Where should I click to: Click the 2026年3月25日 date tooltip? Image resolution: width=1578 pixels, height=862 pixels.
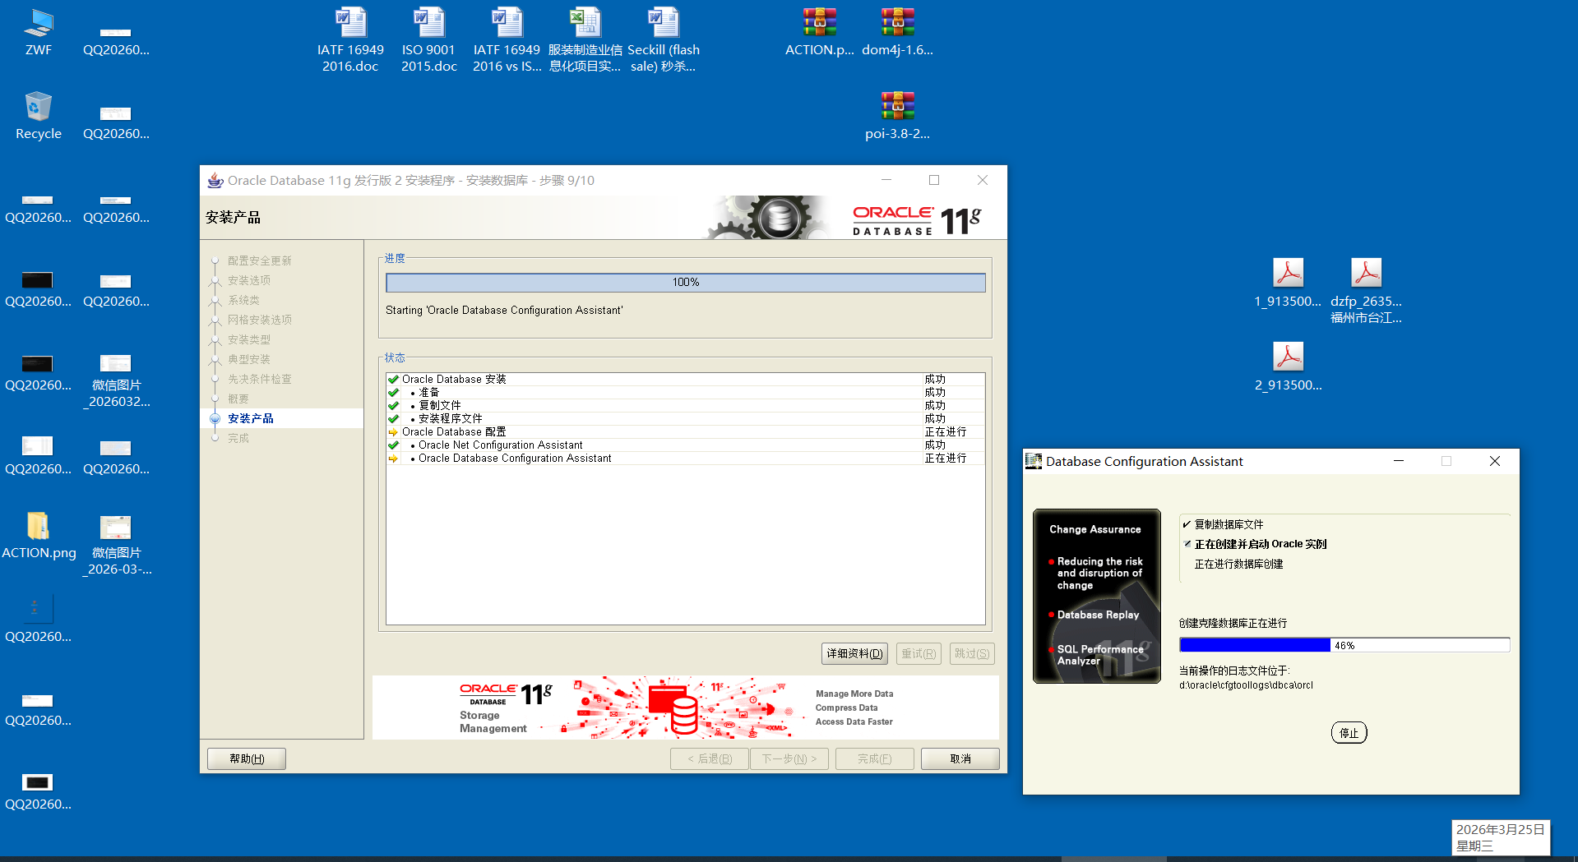click(x=1500, y=837)
